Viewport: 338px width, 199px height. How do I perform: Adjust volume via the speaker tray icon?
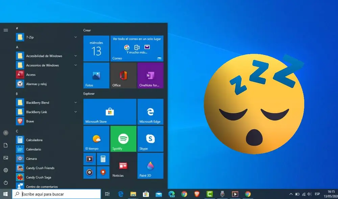pos(309,194)
